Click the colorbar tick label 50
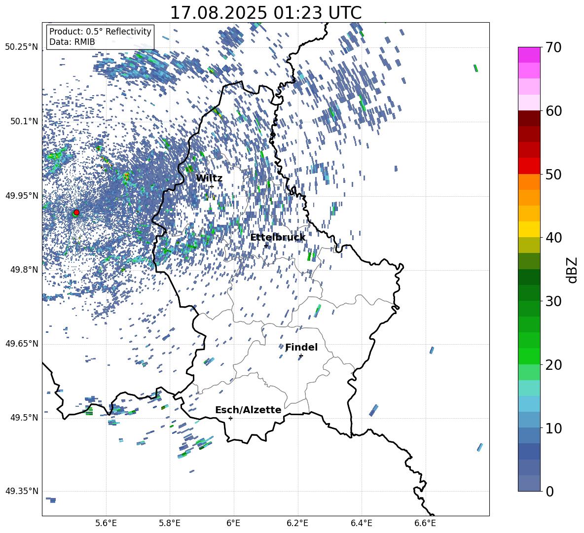The image size is (584, 533). tap(553, 175)
